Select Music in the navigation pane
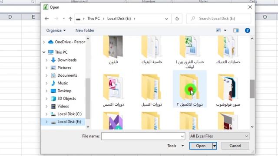Viewport: 278px width, 156px height. [59, 83]
